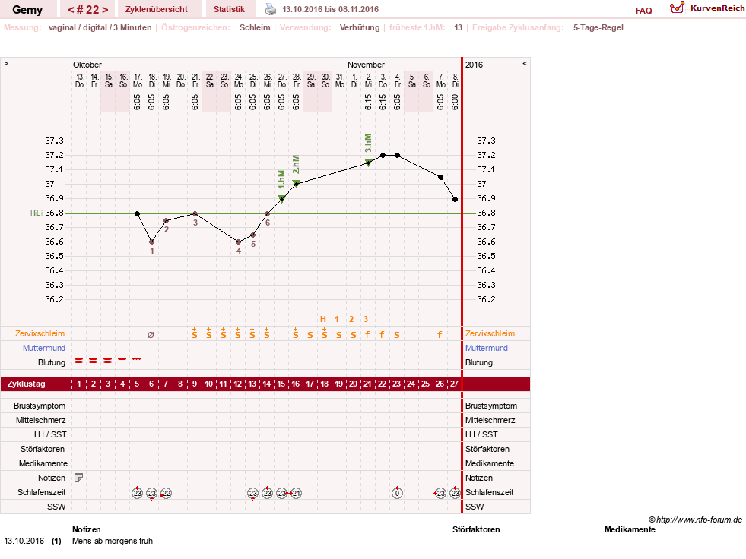Screen dimensions: 746x559
Task: Click the mucus peak H marker
Action: (x=323, y=320)
